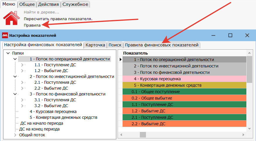Expand the 1.2 - Выбытие ДС node
The width and height of the screenshot is (256, 141).
pyautogui.click(x=22, y=71)
